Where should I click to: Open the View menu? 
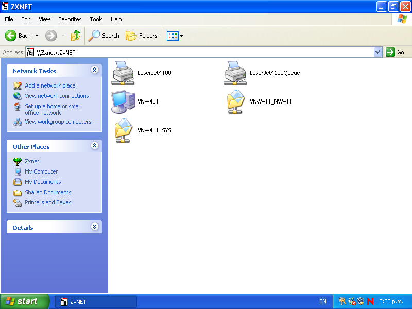pyautogui.click(x=44, y=19)
